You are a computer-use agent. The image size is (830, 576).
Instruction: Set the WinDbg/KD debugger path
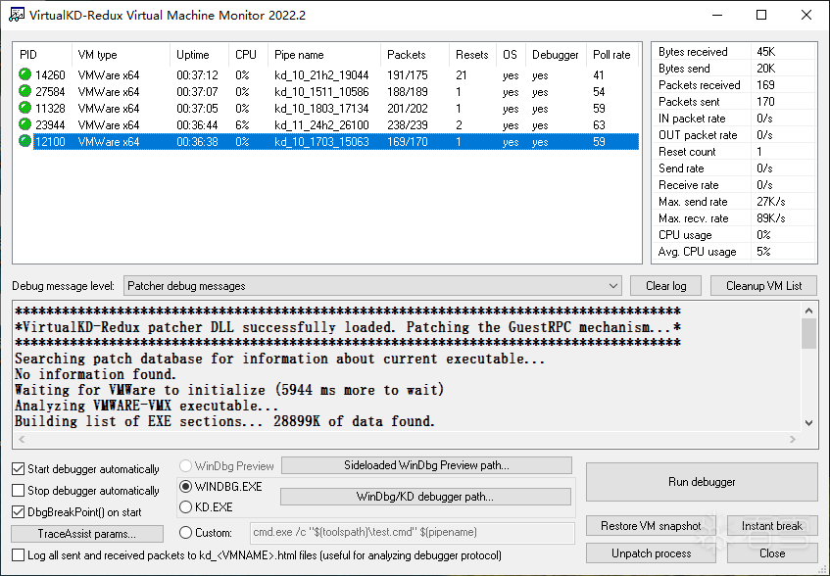pos(425,497)
